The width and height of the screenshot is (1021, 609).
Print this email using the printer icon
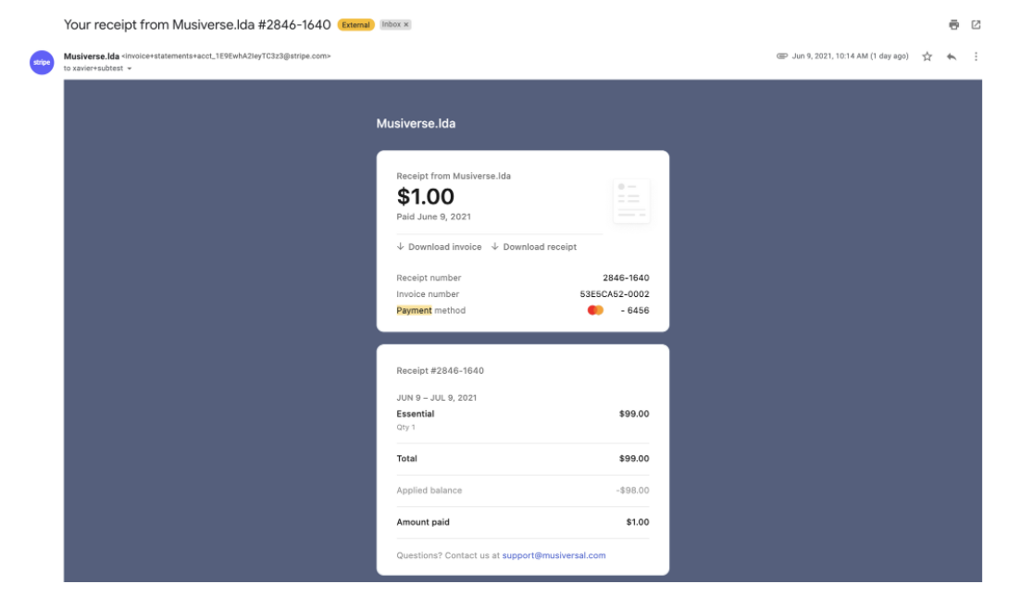click(x=953, y=25)
